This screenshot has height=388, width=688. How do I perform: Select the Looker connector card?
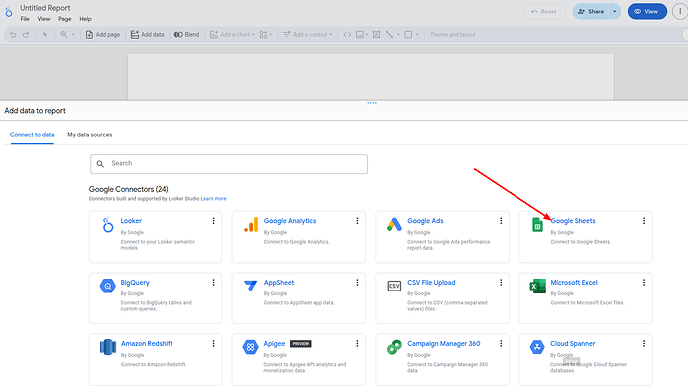pos(156,237)
